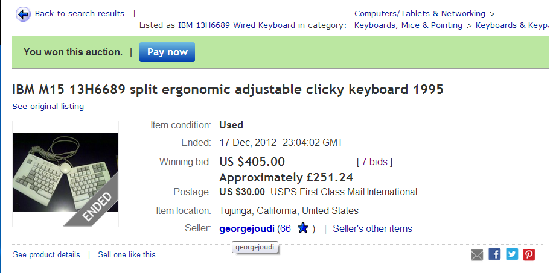Click the blue back arrow icon
The width and height of the screenshot is (553, 273).
point(23,14)
